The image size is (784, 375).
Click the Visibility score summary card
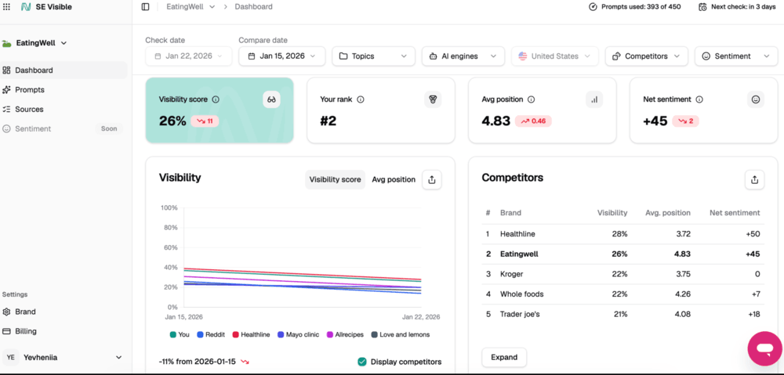[x=220, y=110]
